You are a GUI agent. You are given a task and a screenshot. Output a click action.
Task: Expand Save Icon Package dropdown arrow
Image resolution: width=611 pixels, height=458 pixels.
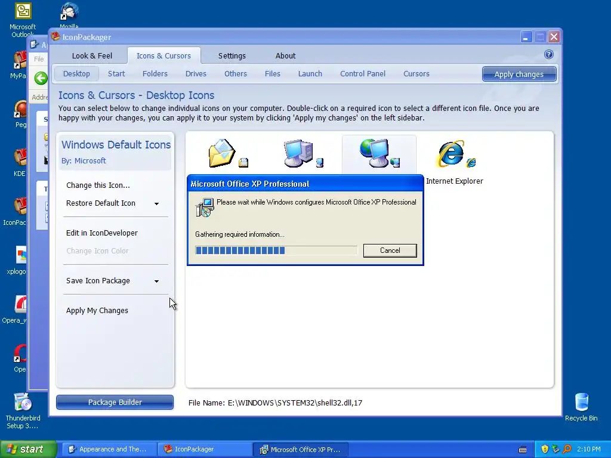point(156,281)
